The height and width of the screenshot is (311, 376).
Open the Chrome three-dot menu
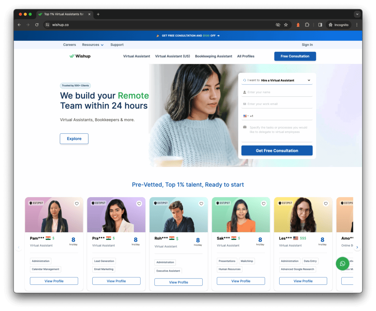coord(357,25)
